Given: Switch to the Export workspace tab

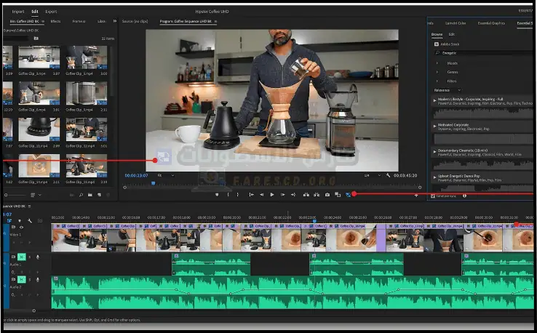Looking at the screenshot, I should pyautogui.click(x=51, y=12).
